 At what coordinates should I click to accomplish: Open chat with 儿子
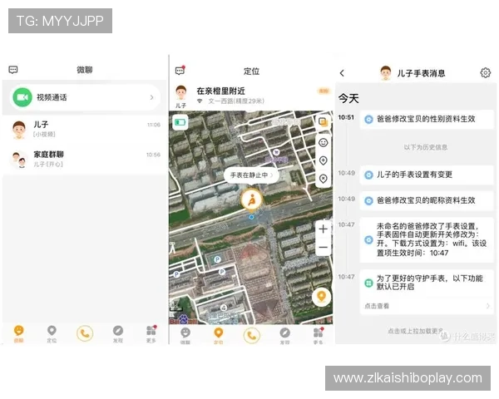coord(84,129)
